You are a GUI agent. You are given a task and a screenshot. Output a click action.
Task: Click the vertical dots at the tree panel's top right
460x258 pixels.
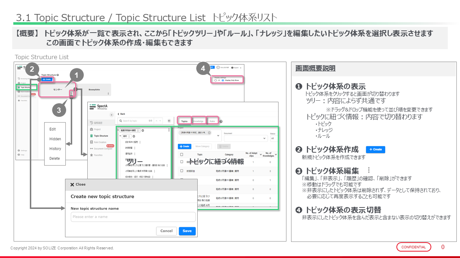click(x=169, y=130)
